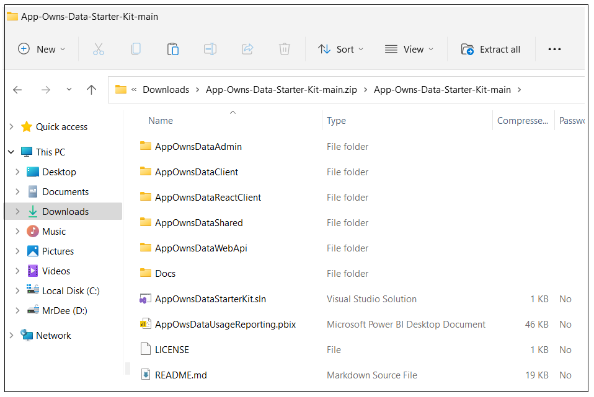Image resolution: width=594 pixels, height=397 pixels.
Task: Select Desktop in the navigation pane
Action: tap(59, 172)
